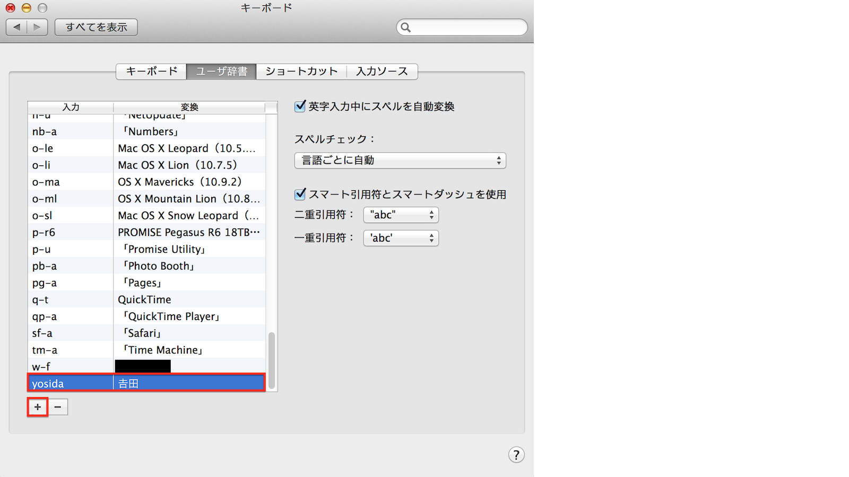
Task: Select the nb-a row
Action: point(146,131)
